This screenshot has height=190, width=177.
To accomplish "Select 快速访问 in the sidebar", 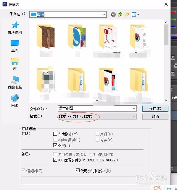I will (x=15, y=28).
